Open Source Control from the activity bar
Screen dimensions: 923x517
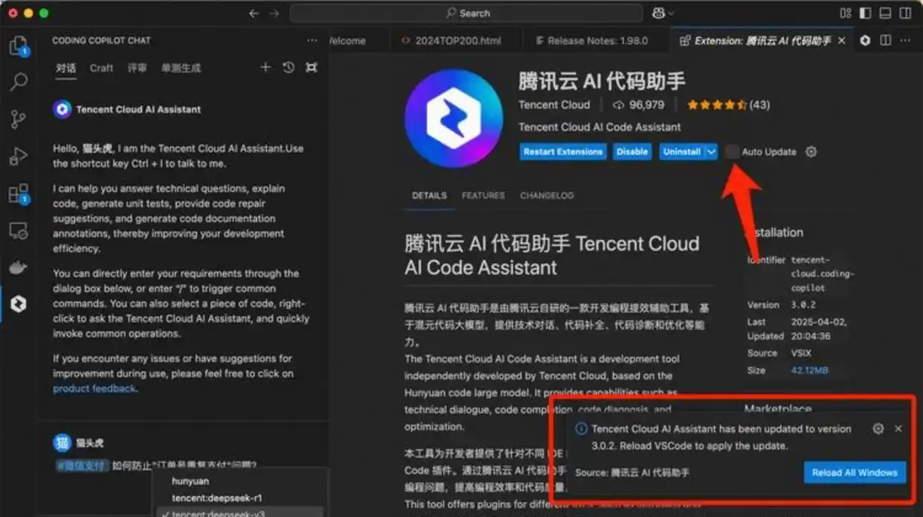(19, 119)
